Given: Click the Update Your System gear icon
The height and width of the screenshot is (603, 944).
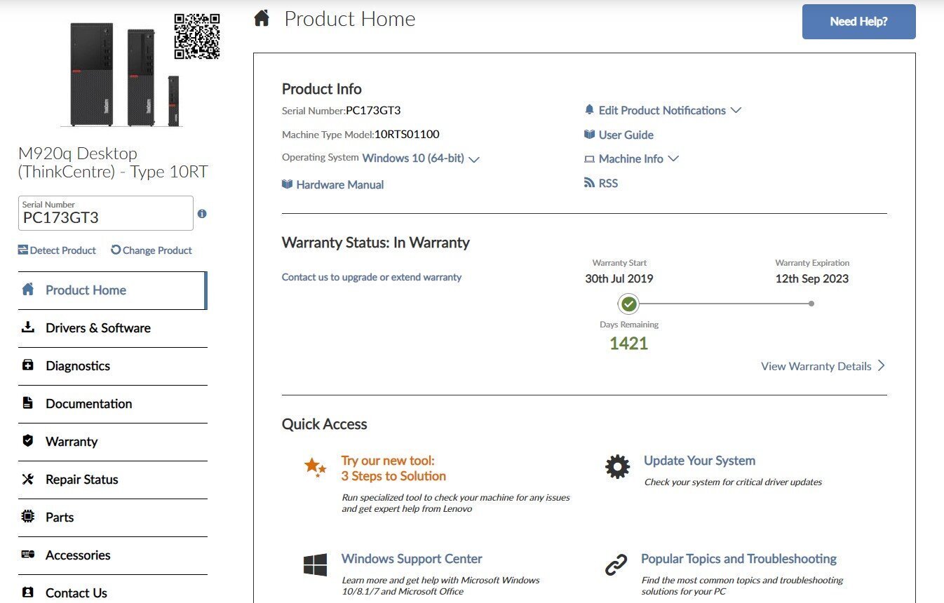Looking at the screenshot, I should (617, 467).
